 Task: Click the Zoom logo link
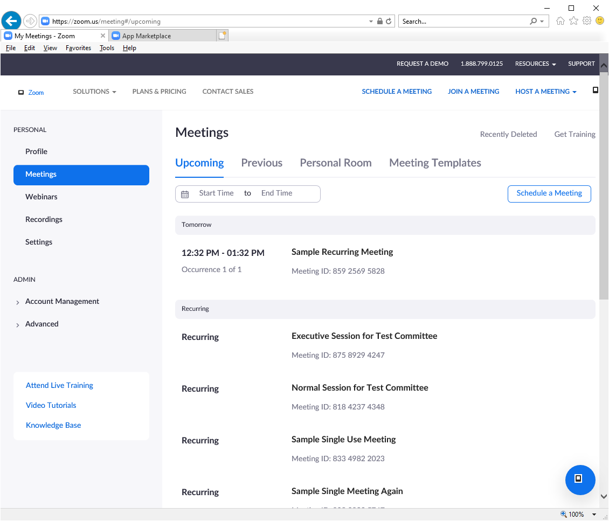(31, 92)
